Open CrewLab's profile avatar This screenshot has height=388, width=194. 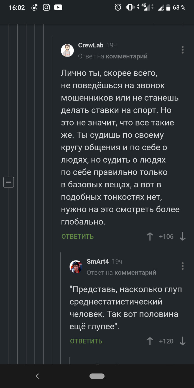[x=67, y=50]
